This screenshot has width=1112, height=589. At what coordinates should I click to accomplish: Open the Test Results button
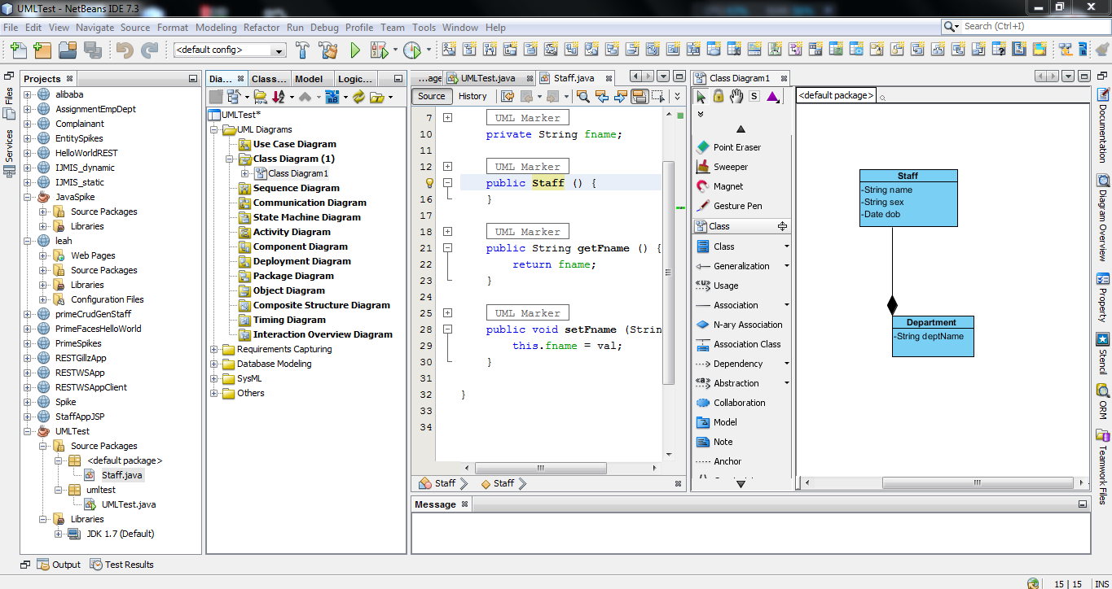coord(121,565)
